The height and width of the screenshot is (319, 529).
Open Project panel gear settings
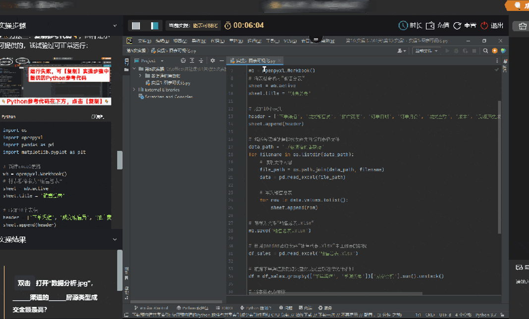[212, 61]
